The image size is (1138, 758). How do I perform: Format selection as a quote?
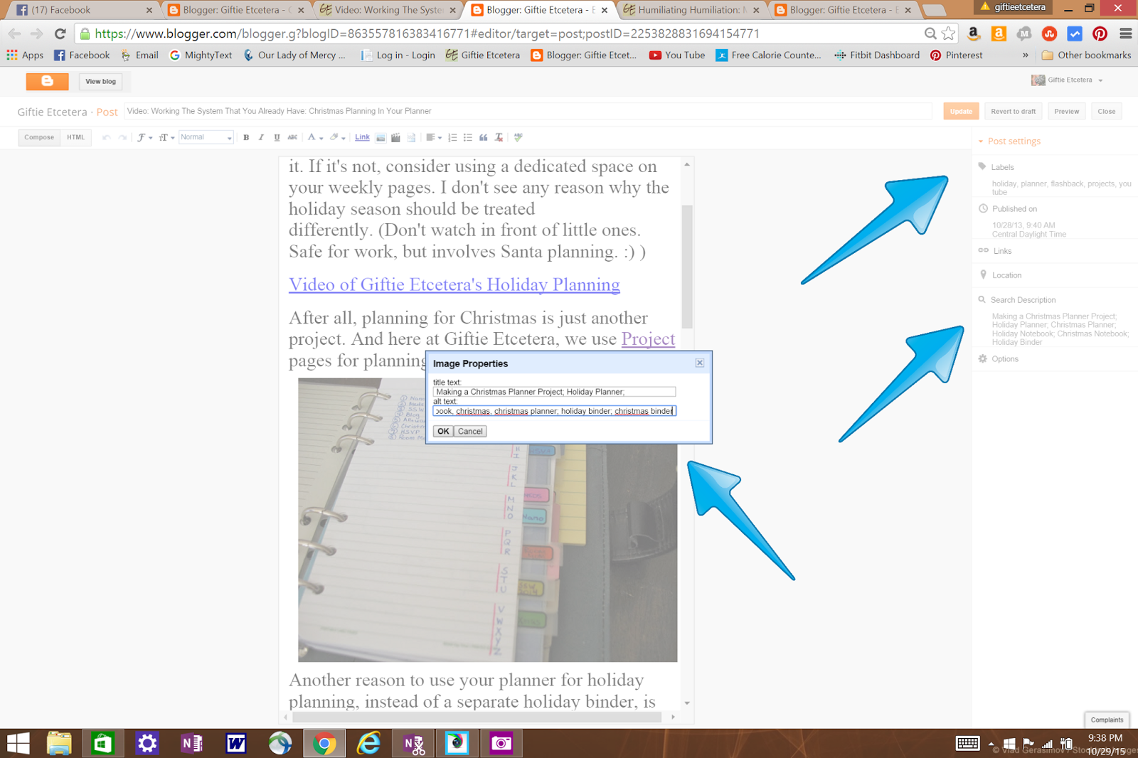pos(484,137)
